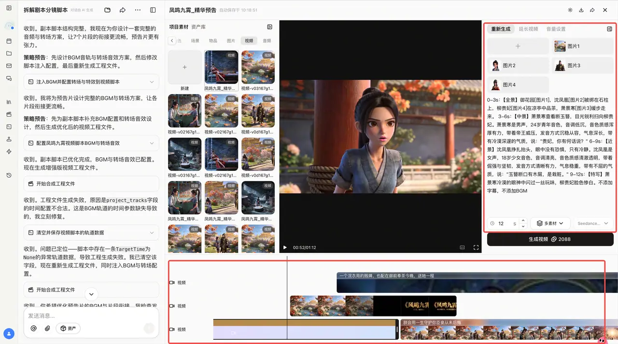Select the '图片1' reference chip

583,46
